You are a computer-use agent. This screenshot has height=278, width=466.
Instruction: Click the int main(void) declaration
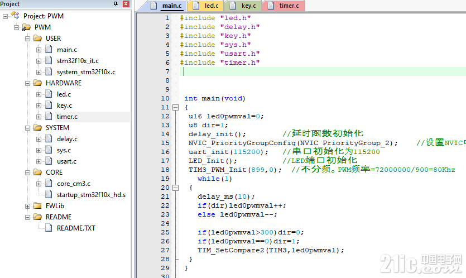[215, 98]
